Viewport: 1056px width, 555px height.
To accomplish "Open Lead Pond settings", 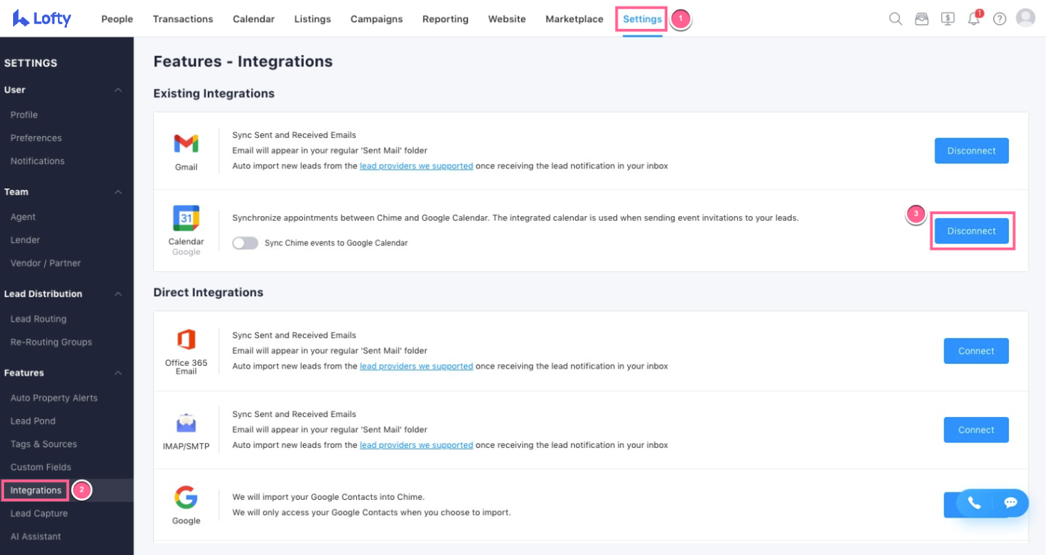I will (33, 420).
